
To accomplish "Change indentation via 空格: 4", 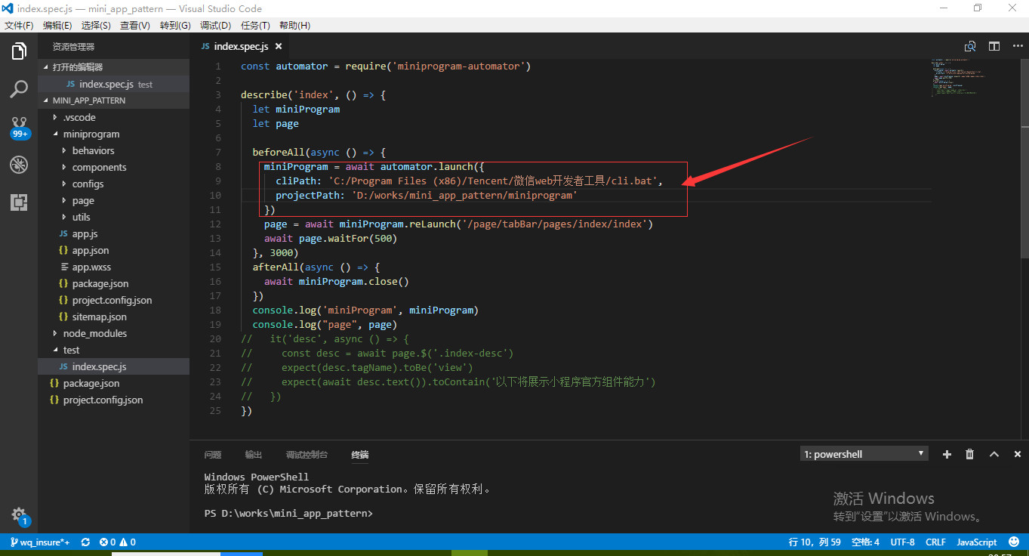I will tap(865, 542).
